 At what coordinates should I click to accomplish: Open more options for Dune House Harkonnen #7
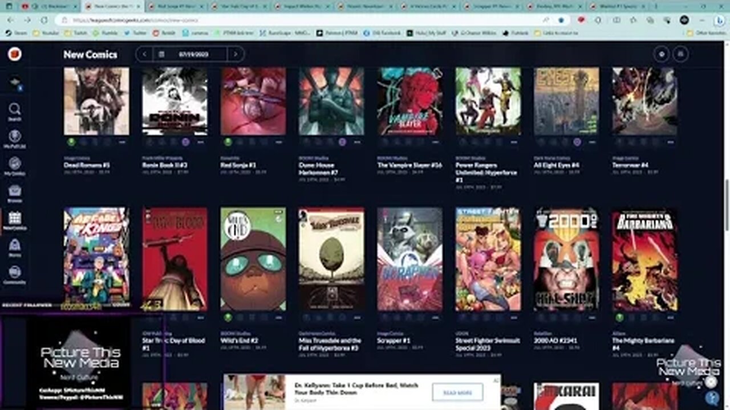(357, 142)
